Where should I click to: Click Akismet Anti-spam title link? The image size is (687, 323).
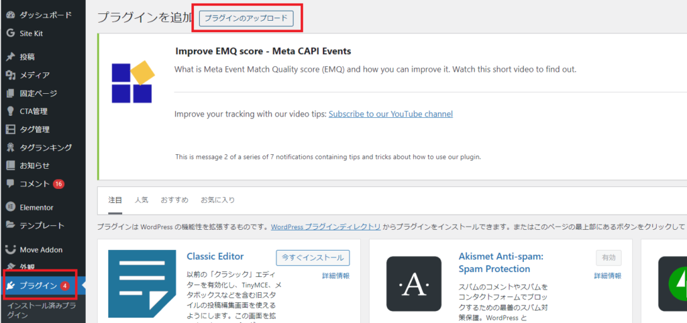(x=500, y=263)
